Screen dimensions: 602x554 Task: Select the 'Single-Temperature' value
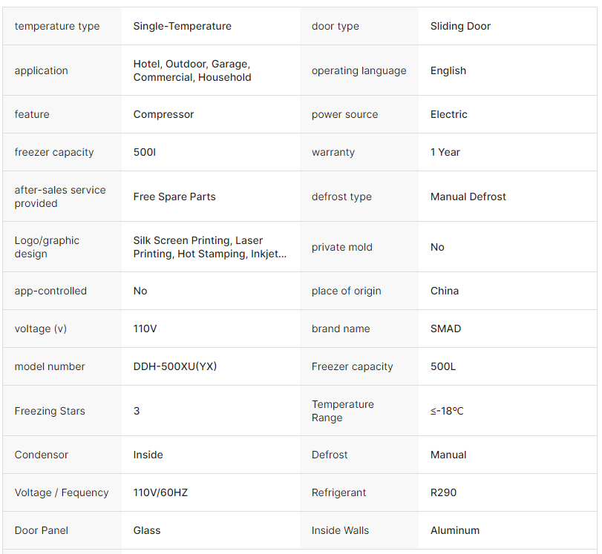pyautogui.click(x=183, y=26)
